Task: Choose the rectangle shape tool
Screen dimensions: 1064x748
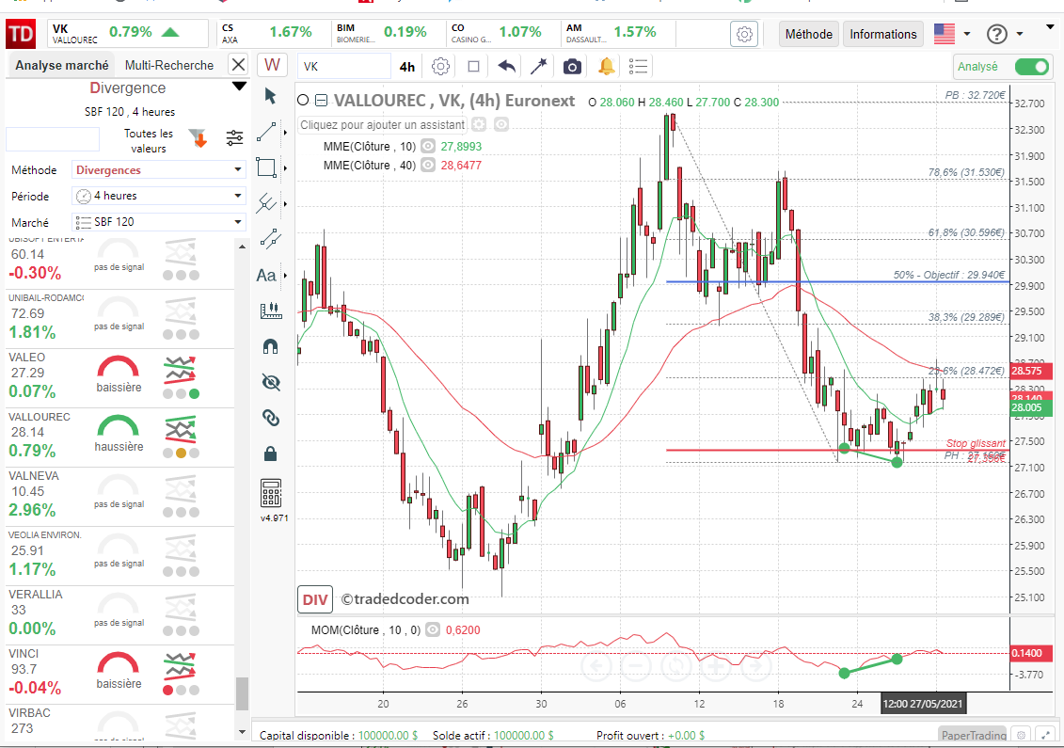Action: pos(266,167)
